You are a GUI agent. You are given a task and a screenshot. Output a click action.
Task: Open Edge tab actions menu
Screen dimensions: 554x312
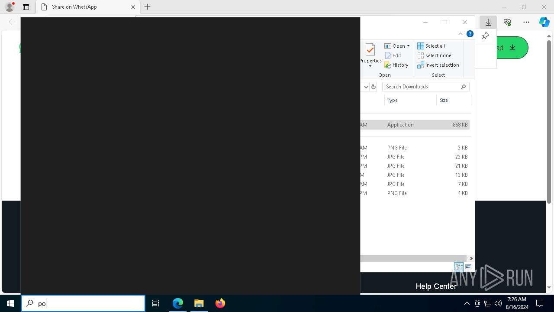click(x=26, y=7)
